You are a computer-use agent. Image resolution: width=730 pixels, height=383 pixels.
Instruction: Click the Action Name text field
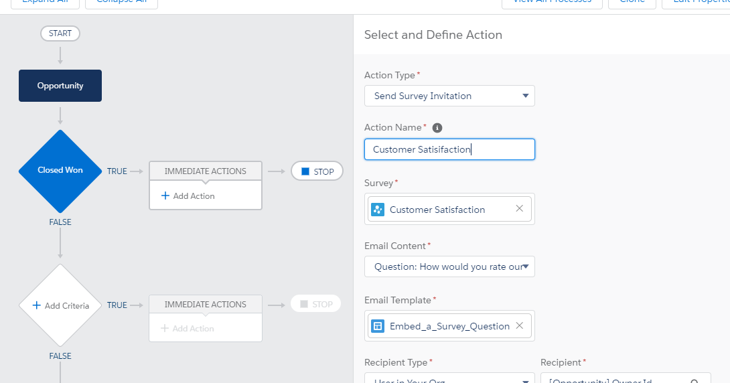click(449, 149)
